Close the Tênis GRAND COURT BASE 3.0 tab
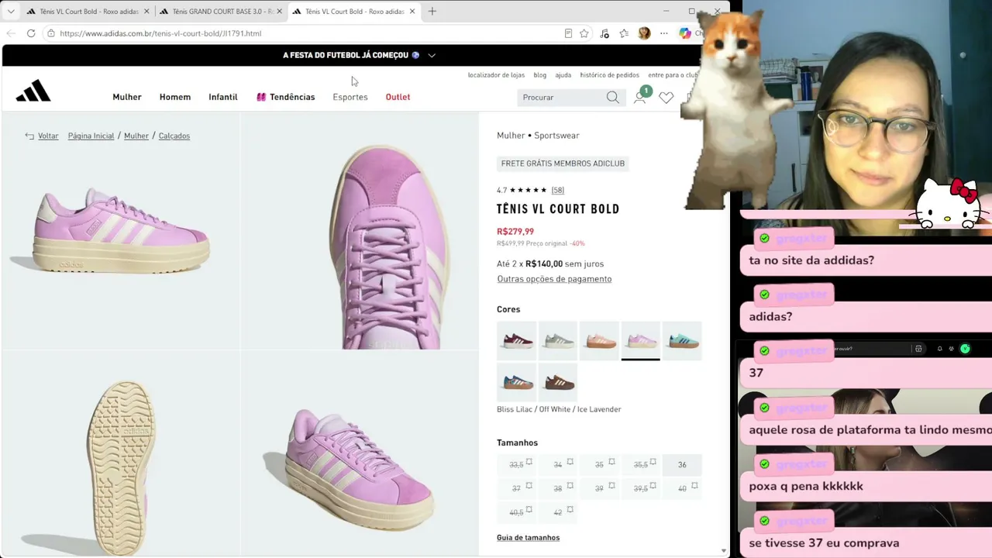 tap(279, 12)
